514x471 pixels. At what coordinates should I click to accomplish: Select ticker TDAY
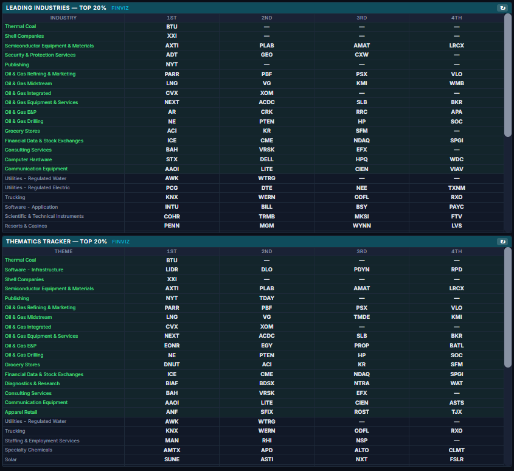click(267, 298)
